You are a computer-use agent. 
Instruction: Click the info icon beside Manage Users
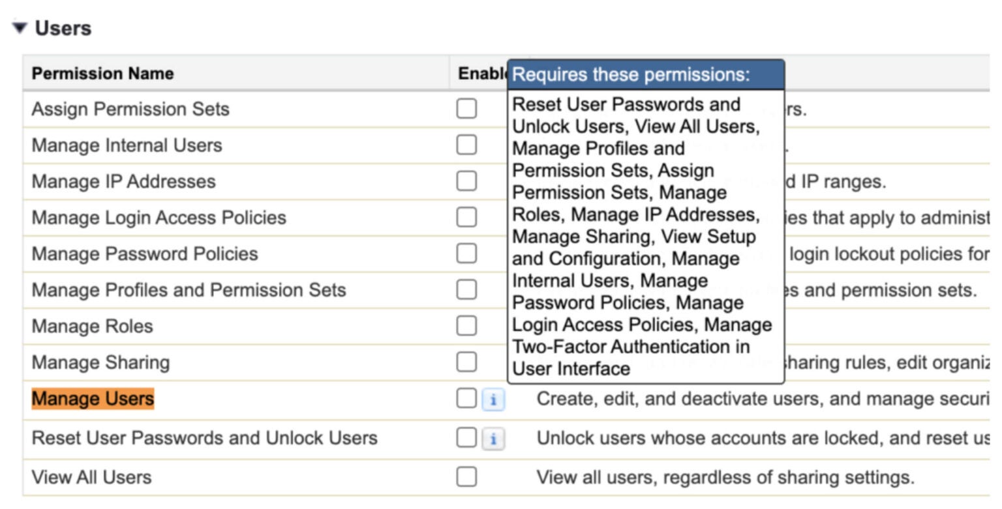coord(493,400)
